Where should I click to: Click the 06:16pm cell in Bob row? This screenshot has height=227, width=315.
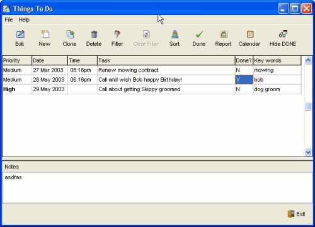83,80
